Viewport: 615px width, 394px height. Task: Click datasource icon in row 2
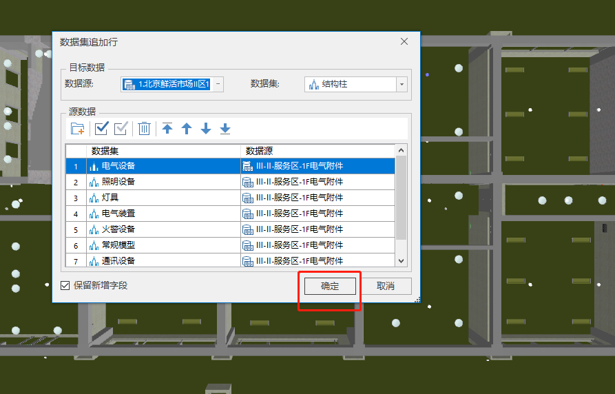248,182
